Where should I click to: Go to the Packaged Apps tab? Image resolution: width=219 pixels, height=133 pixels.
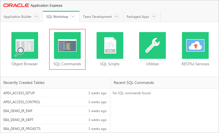click(x=138, y=17)
